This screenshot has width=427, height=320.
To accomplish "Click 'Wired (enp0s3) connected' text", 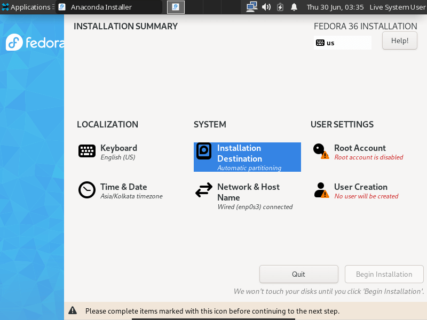I will (x=255, y=207).
